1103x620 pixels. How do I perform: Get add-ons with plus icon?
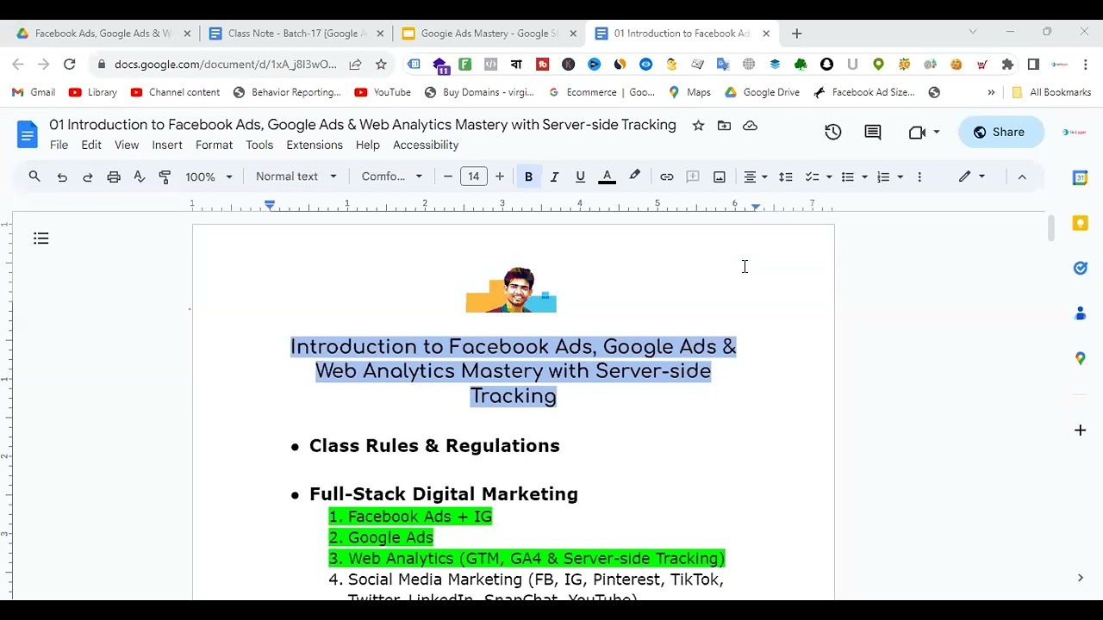pos(1080,430)
